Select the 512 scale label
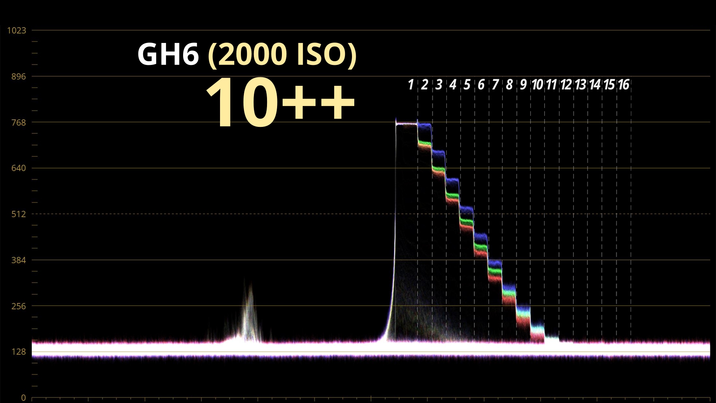Image resolution: width=716 pixels, height=403 pixels. tap(18, 214)
